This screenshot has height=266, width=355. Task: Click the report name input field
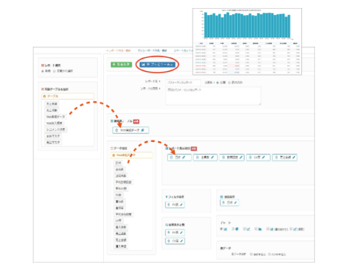(183, 82)
